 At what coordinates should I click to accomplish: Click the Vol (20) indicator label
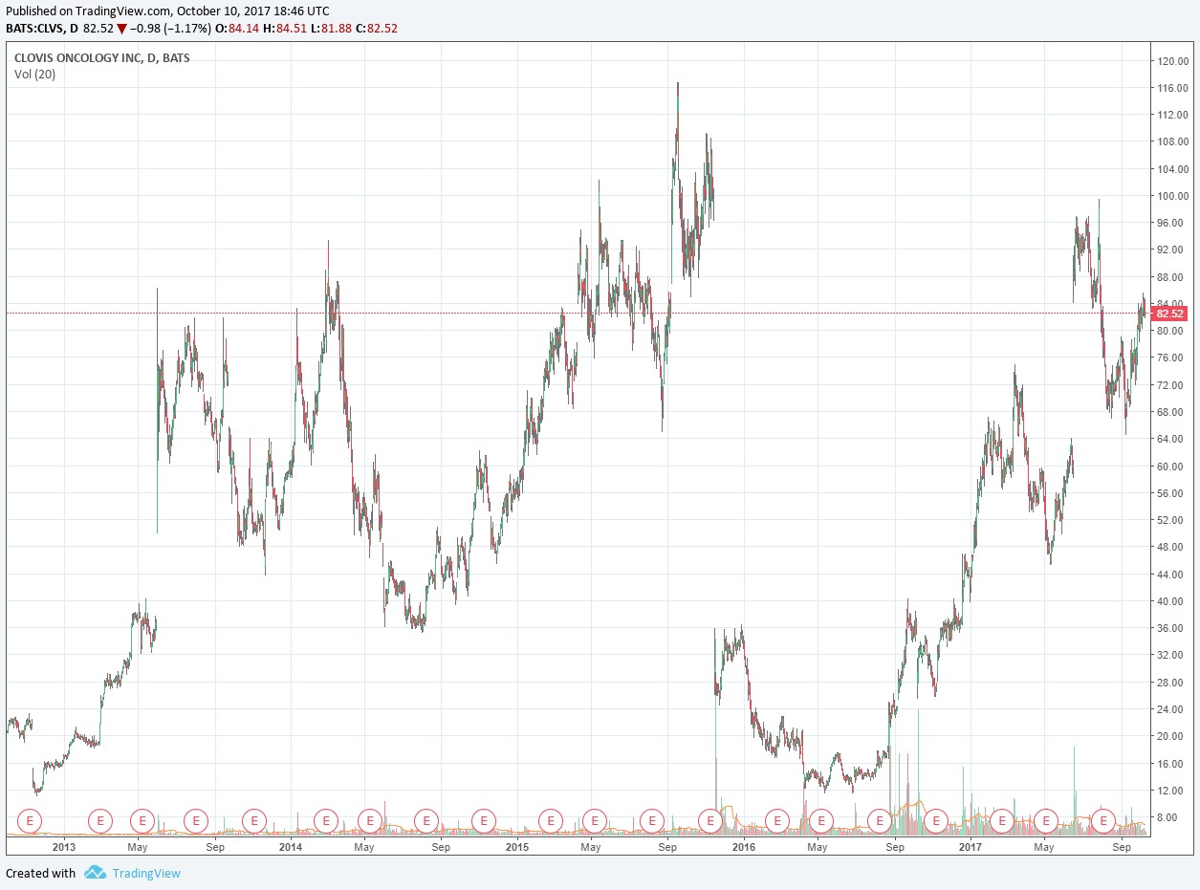tap(34, 75)
